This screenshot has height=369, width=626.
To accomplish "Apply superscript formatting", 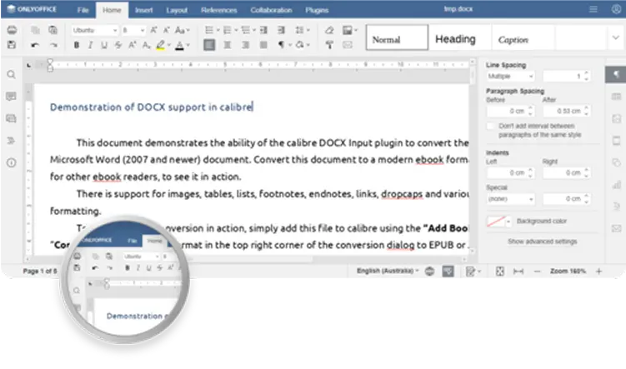I will coord(133,45).
